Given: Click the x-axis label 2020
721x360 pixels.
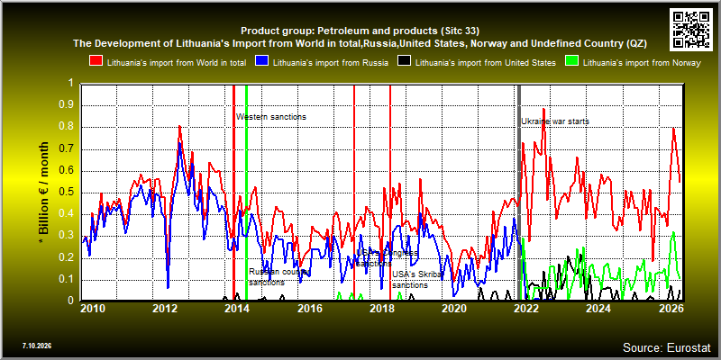Looking at the screenshot, I should (454, 309).
